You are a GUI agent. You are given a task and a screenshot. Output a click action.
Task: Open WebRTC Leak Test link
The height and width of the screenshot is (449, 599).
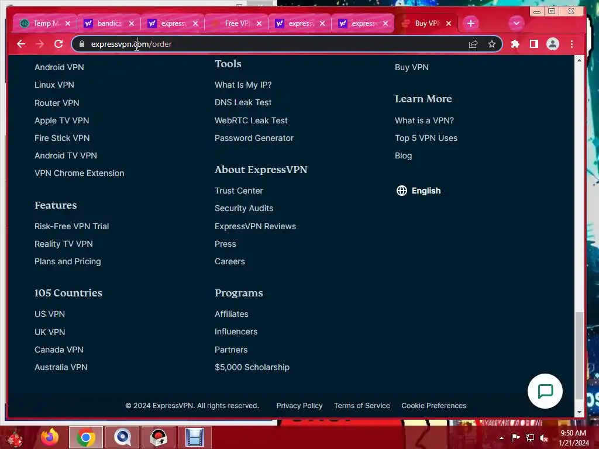click(251, 120)
